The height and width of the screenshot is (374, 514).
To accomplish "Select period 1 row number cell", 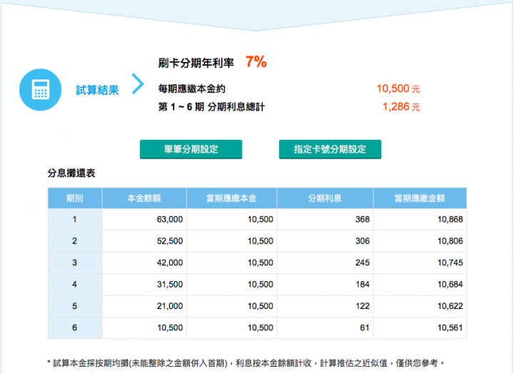I will tap(75, 219).
